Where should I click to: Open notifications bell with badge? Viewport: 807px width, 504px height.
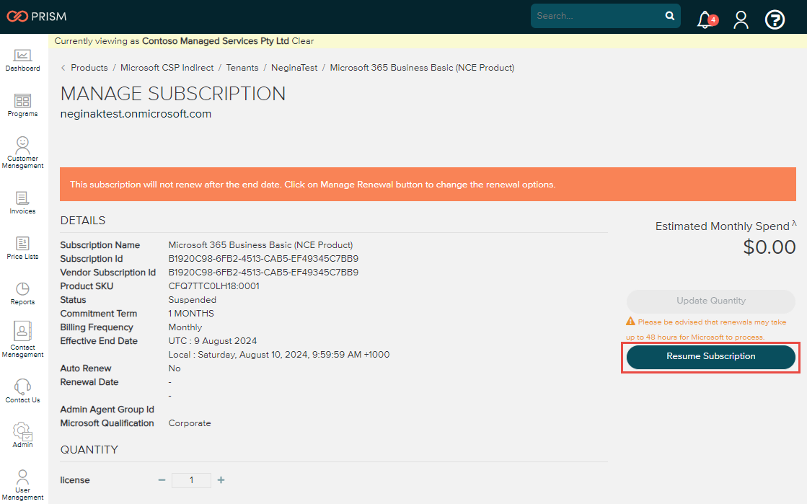click(707, 19)
